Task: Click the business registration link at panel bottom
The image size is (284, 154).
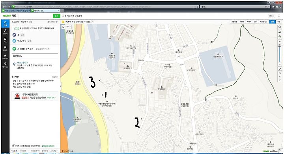Action: pos(48,146)
